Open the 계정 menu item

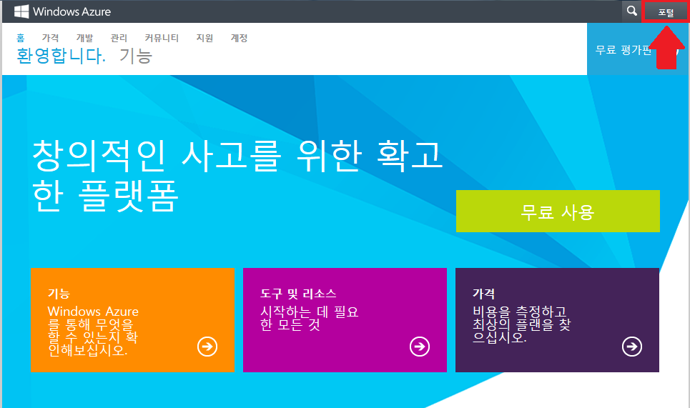click(x=239, y=39)
